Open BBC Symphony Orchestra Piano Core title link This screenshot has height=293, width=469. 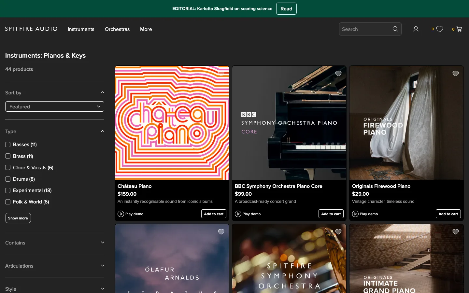pos(278,186)
